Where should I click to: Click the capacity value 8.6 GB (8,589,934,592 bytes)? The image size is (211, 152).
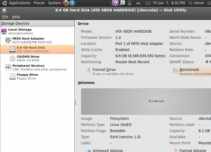tap(140, 56)
